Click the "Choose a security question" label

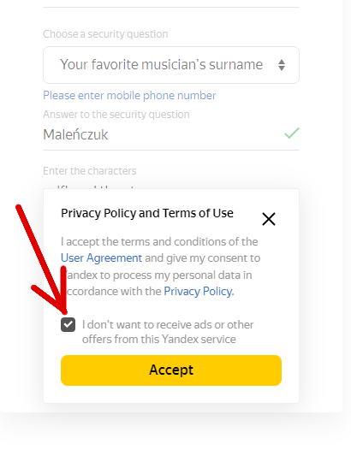(105, 34)
